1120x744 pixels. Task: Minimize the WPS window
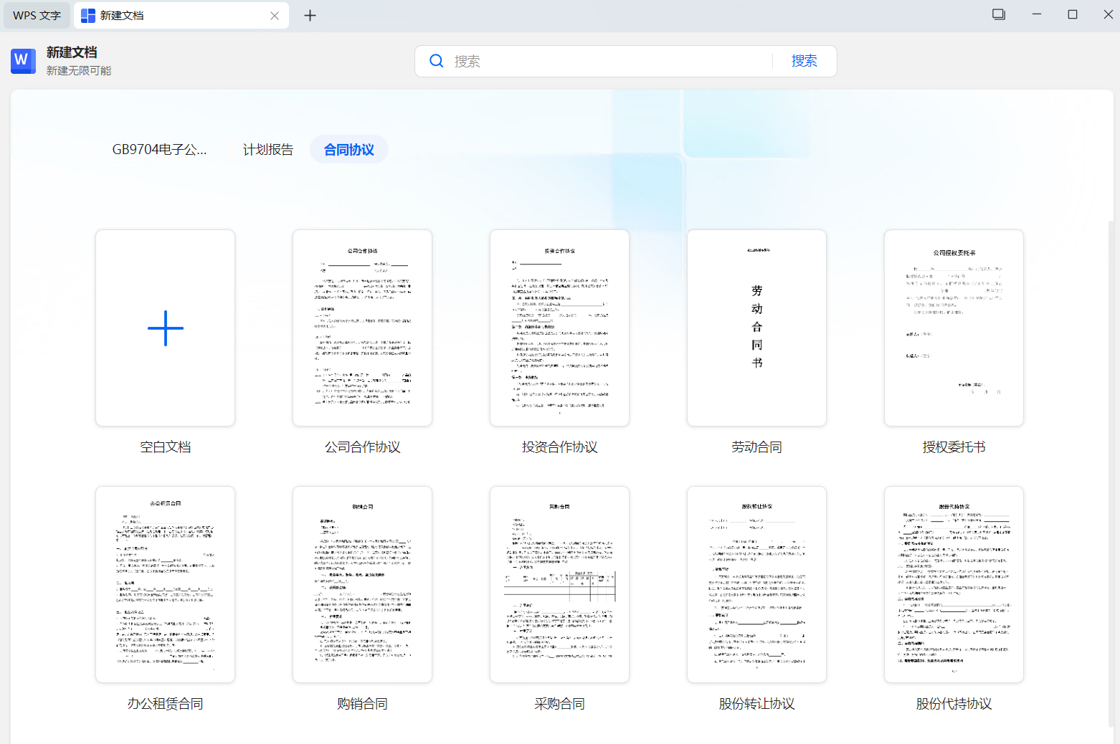coord(1036,14)
